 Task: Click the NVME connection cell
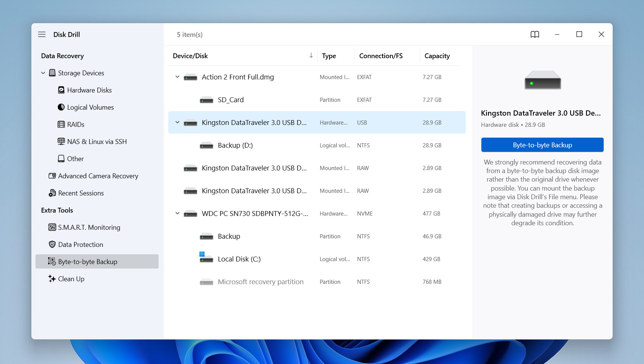pyautogui.click(x=365, y=213)
